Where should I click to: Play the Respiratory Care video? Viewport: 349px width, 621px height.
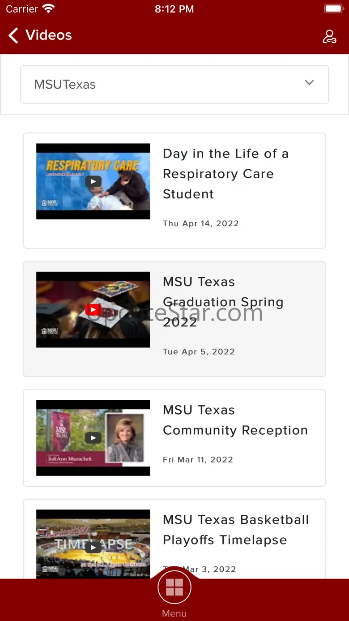[93, 181]
